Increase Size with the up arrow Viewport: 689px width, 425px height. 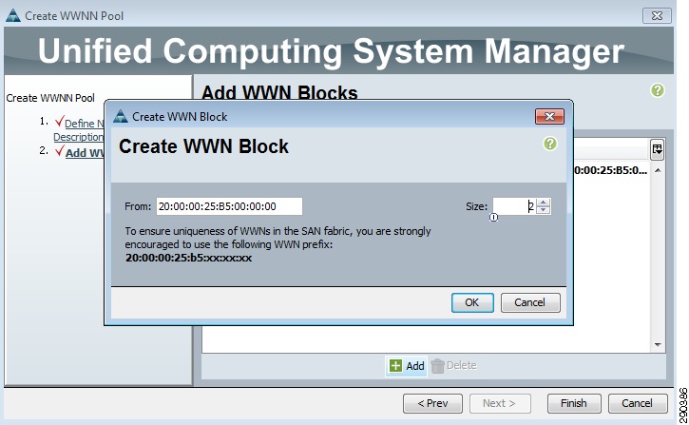click(544, 203)
